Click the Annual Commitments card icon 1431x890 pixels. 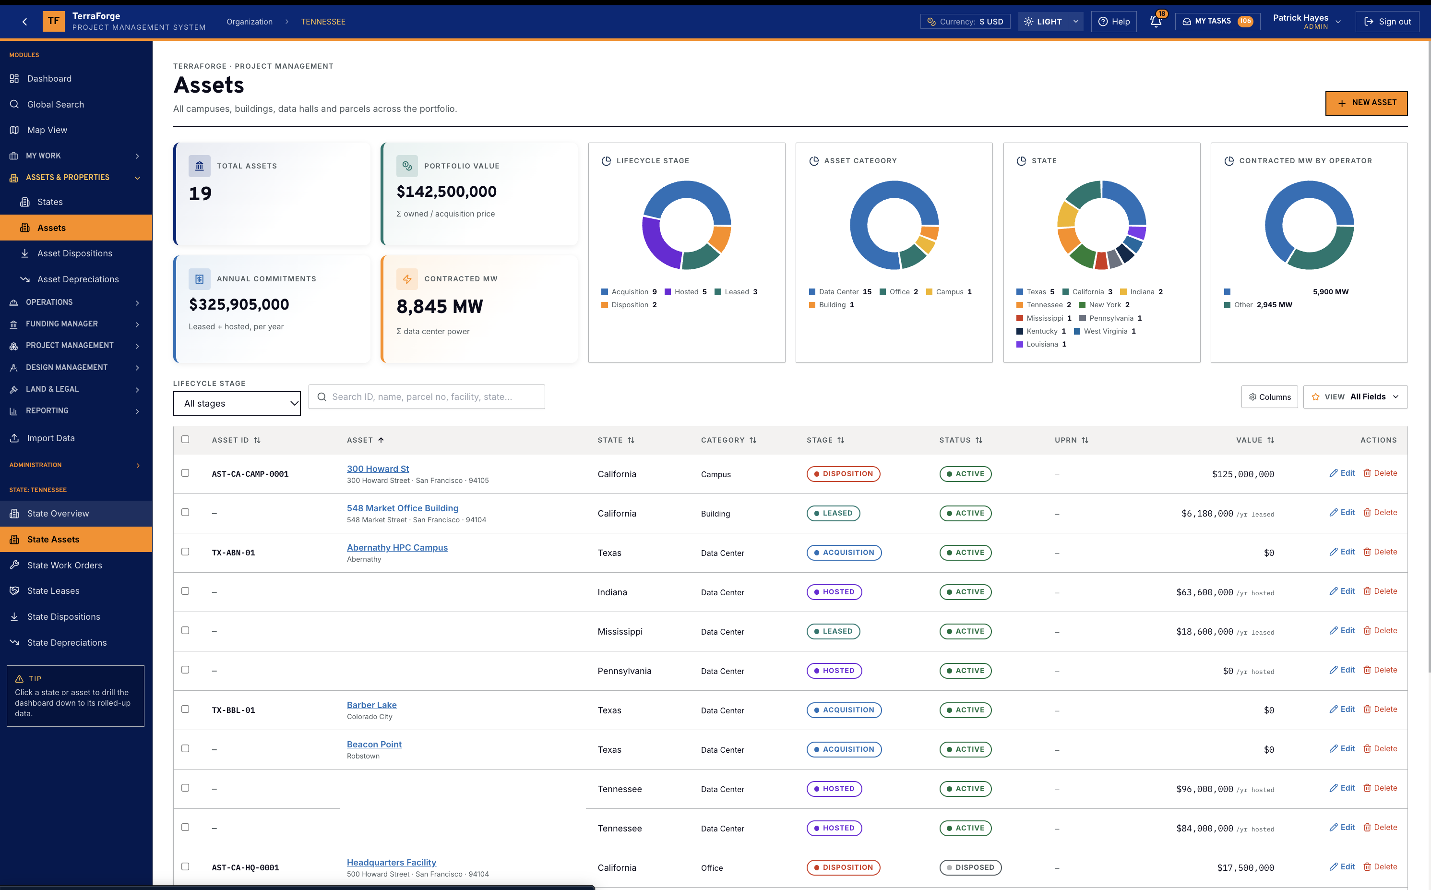200,279
